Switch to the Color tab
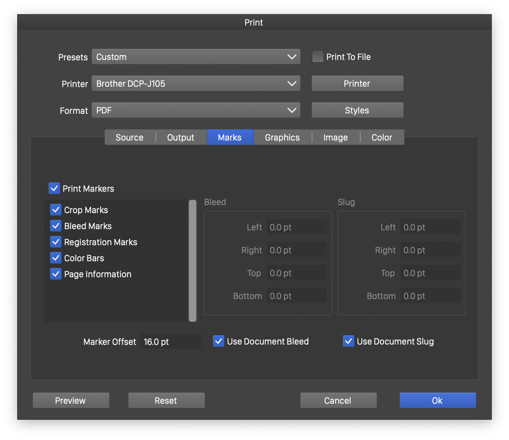The height and width of the screenshot is (440, 509). click(x=381, y=137)
